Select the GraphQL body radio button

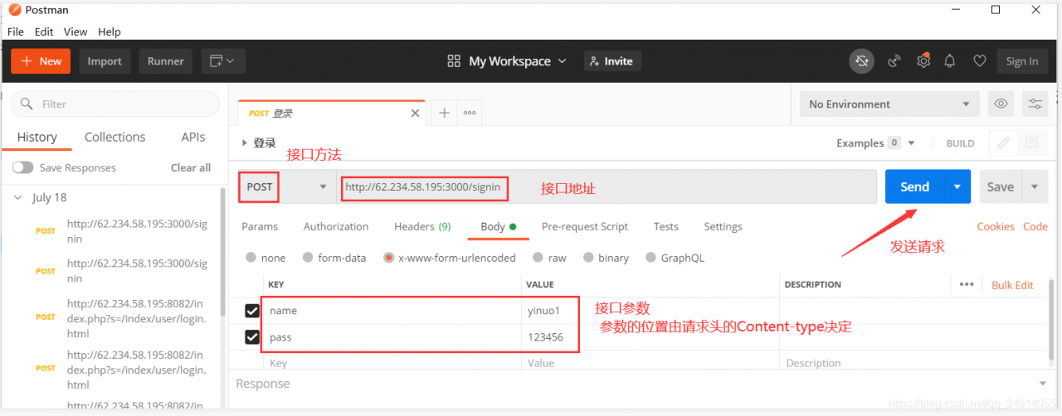click(x=650, y=258)
